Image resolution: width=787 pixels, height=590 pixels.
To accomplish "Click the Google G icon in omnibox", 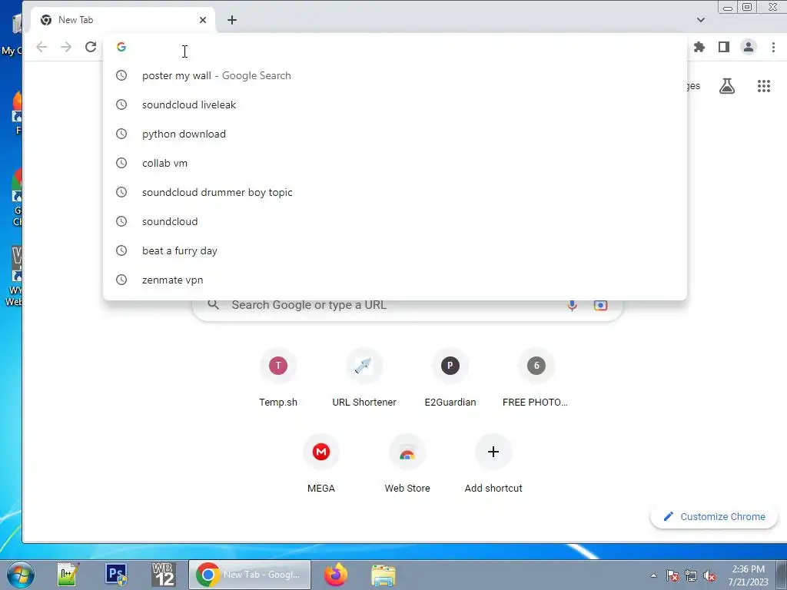I will pyautogui.click(x=121, y=47).
